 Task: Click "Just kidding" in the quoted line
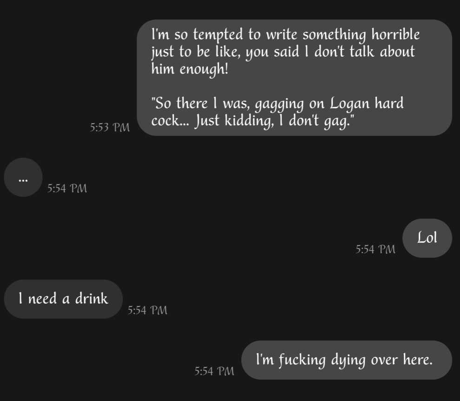pos(234,121)
